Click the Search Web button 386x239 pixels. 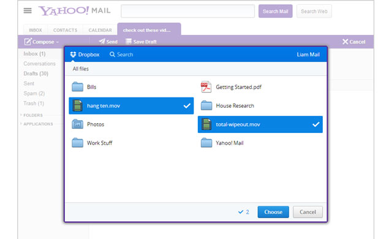point(314,11)
